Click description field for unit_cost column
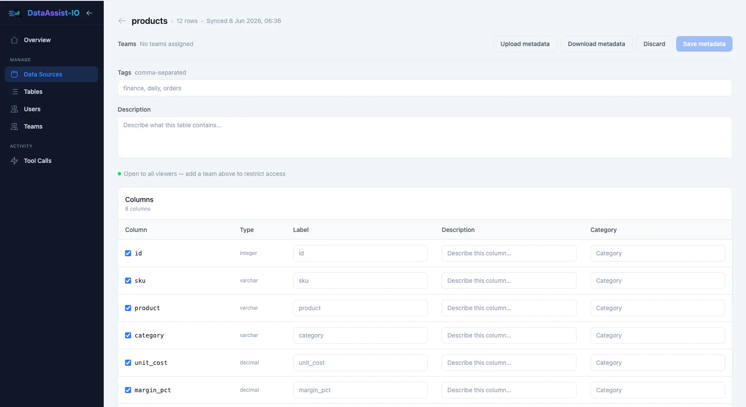The image size is (746, 407). (509, 363)
